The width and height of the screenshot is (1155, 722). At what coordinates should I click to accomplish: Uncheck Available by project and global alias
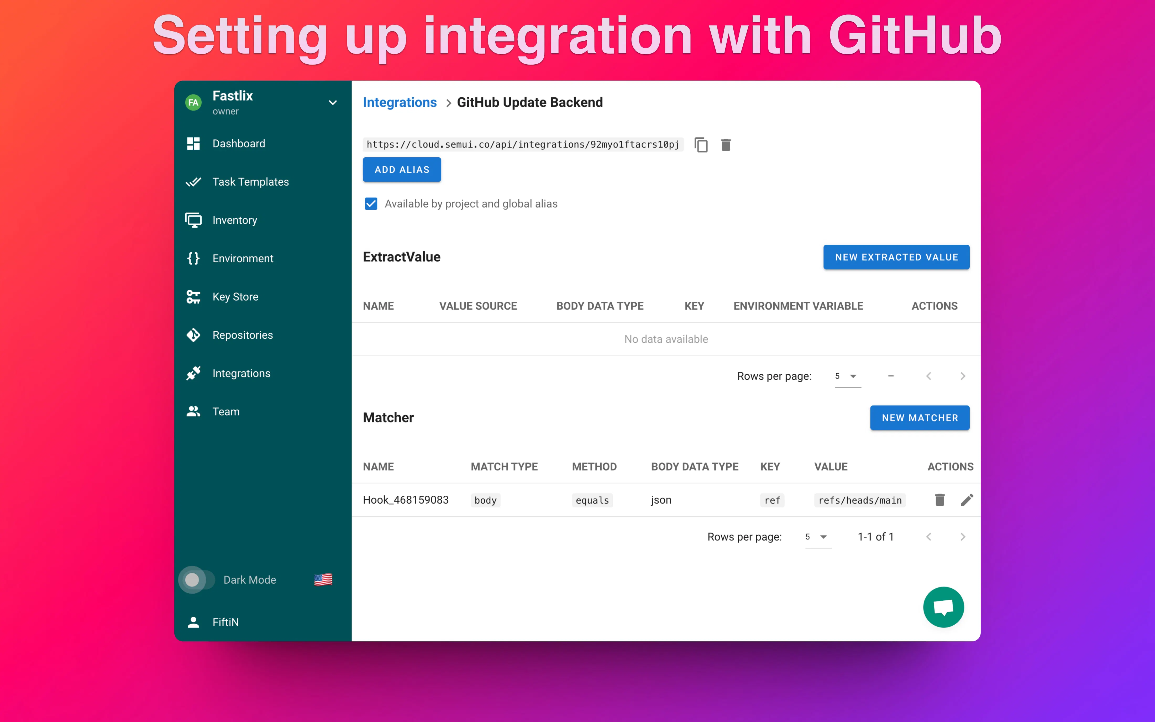click(371, 204)
